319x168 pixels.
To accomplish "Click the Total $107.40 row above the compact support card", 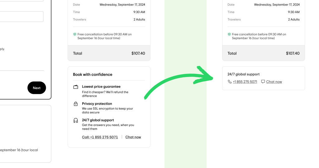I will point(264,53).
